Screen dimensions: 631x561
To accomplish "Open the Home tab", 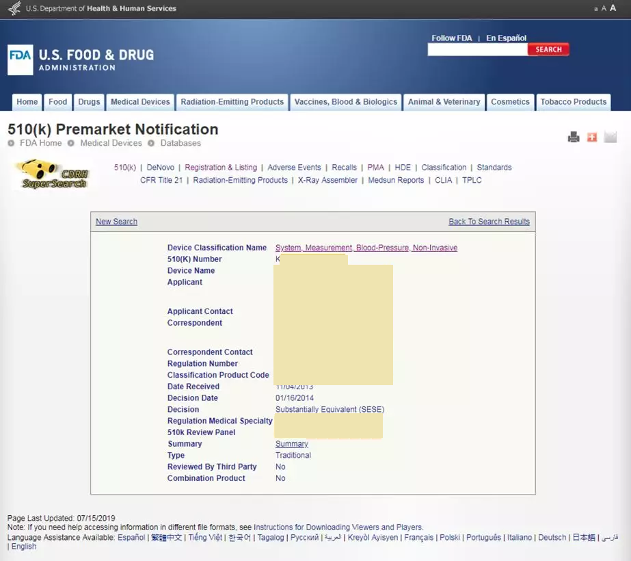I will [x=27, y=102].
